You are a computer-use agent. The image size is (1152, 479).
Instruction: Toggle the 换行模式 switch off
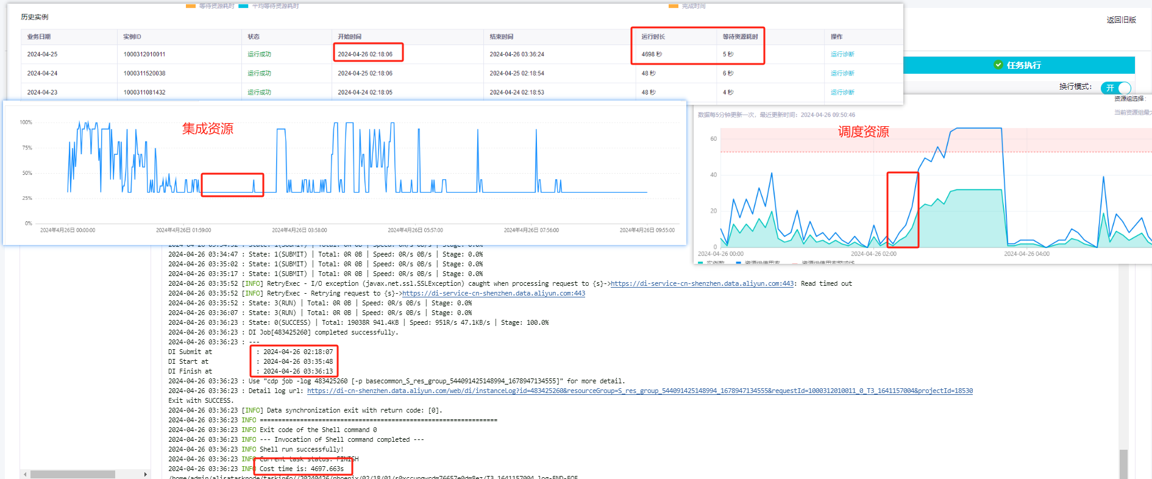(x=1116, y=88)
